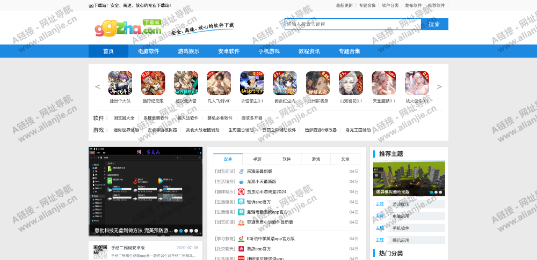Screen dimensions: 537x260
Task: Click the 奇源免费小说软件 app icon
Action: (x=242, y=222)
